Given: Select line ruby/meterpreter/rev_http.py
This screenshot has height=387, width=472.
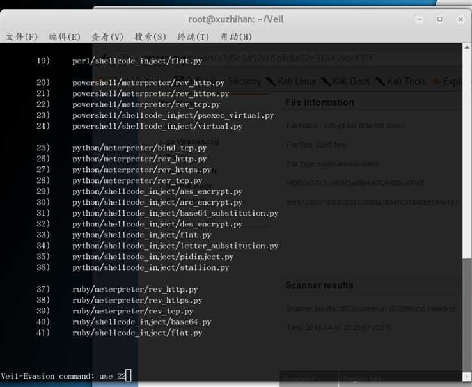Looking at the screenshot, I should coord(135,289).
